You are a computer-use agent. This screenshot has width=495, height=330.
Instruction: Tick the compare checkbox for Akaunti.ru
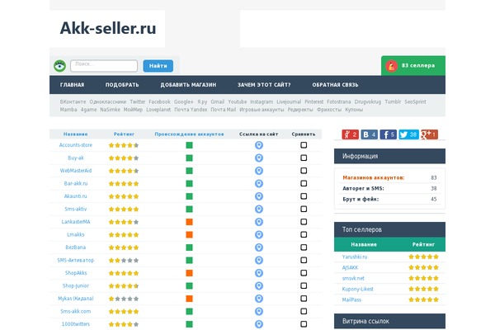(304, 196)
